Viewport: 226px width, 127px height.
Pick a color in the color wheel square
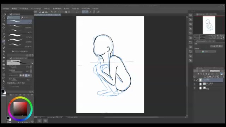point(20,109)
